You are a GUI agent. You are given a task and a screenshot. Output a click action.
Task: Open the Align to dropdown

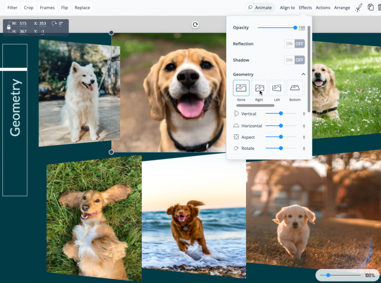coord(287,8)
